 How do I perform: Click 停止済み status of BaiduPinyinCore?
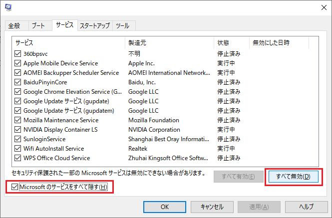pyautogui.click(x=229, y=82)
